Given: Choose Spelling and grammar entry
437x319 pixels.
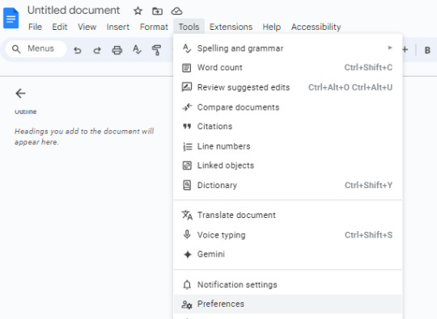Looking at the screenshot, I should click(287, 48).
